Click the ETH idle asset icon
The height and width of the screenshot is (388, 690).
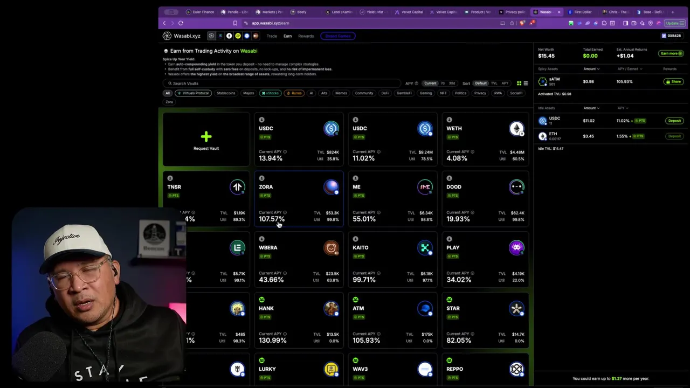(x=542, y=136)
